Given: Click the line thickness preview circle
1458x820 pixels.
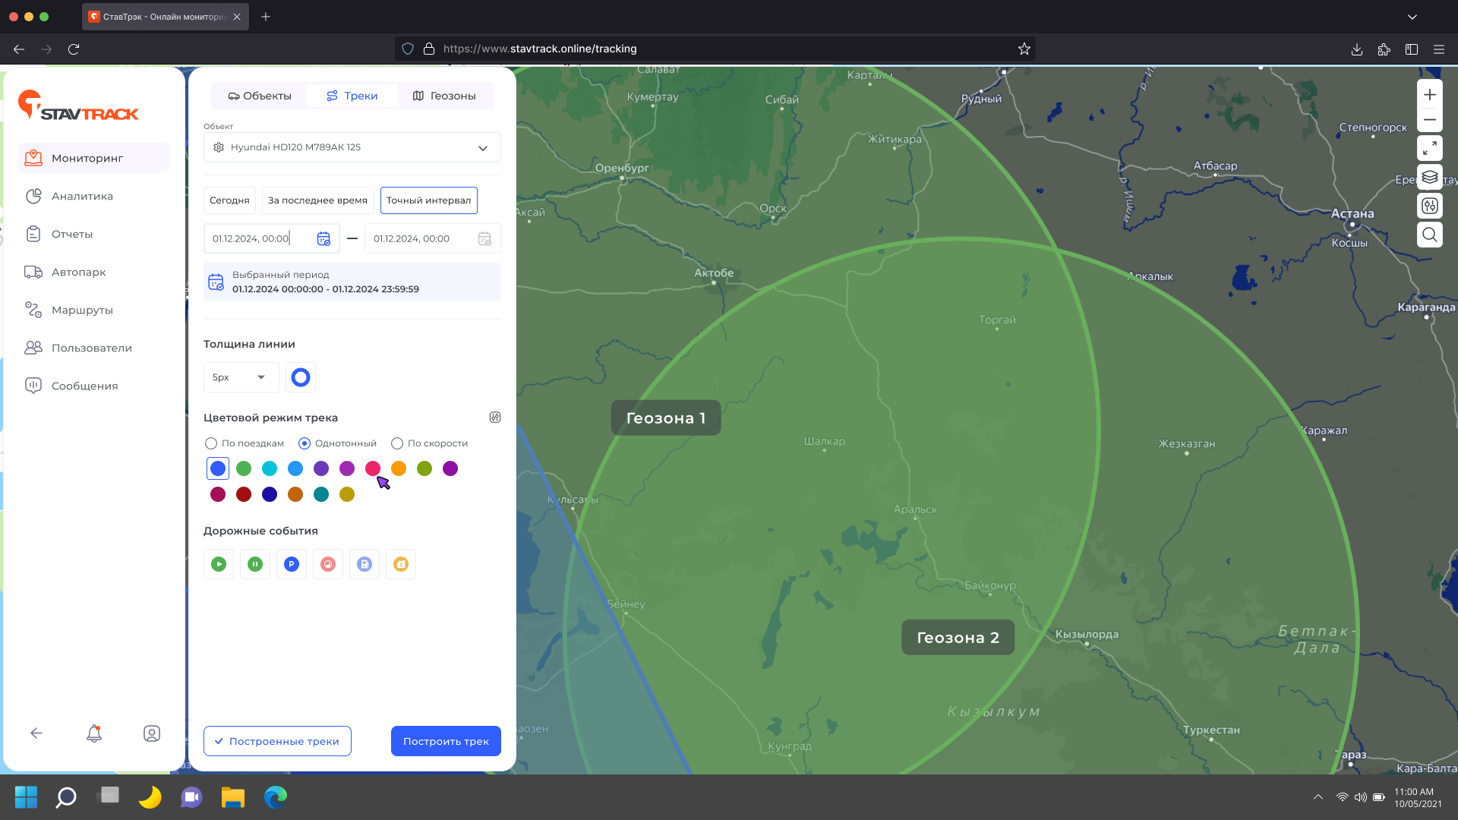Looking at the screenshot, I should [x=301, y=377].
